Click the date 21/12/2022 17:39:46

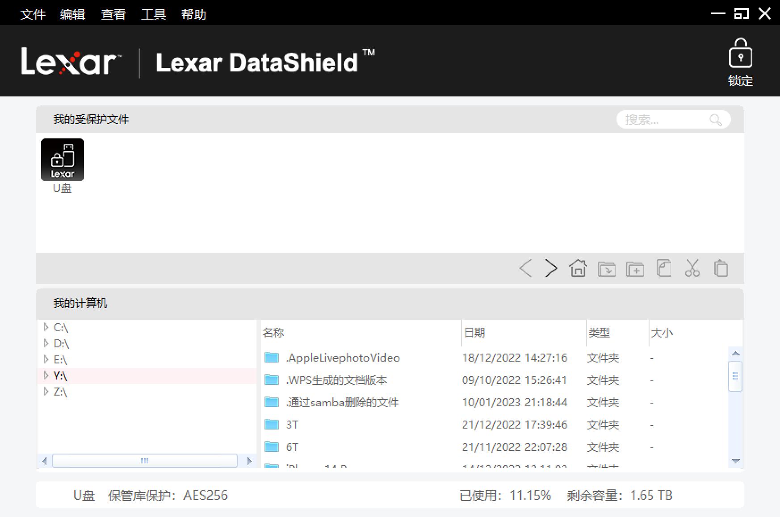point(515,425)
